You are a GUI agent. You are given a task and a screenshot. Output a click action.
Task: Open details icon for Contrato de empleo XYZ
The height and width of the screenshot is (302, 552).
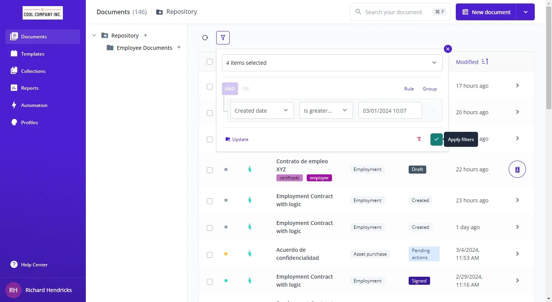tap(517, 169)
